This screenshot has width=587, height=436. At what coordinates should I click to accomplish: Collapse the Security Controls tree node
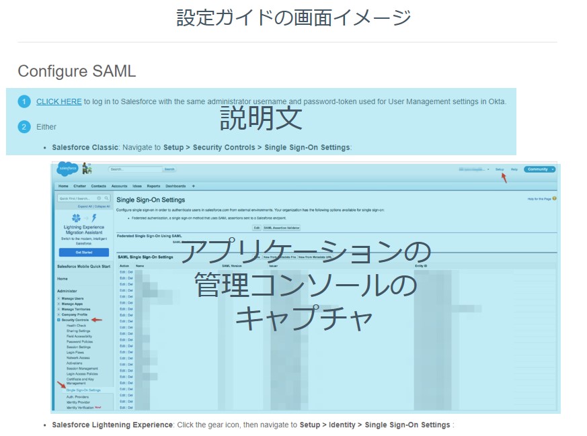click(58, 320)
